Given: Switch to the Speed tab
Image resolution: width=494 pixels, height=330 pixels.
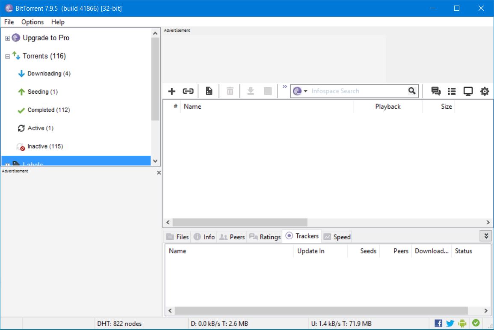Looking at the screenshot, I should click(x=337, y=237).
